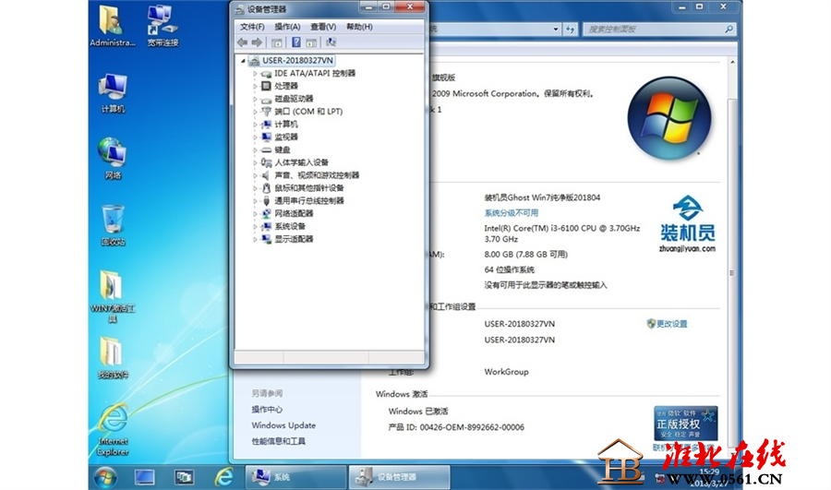This screenshot has width=831, height=490.
Task: Expand the 磁盘驱动器 category arrow
Action: coord(255,99)
